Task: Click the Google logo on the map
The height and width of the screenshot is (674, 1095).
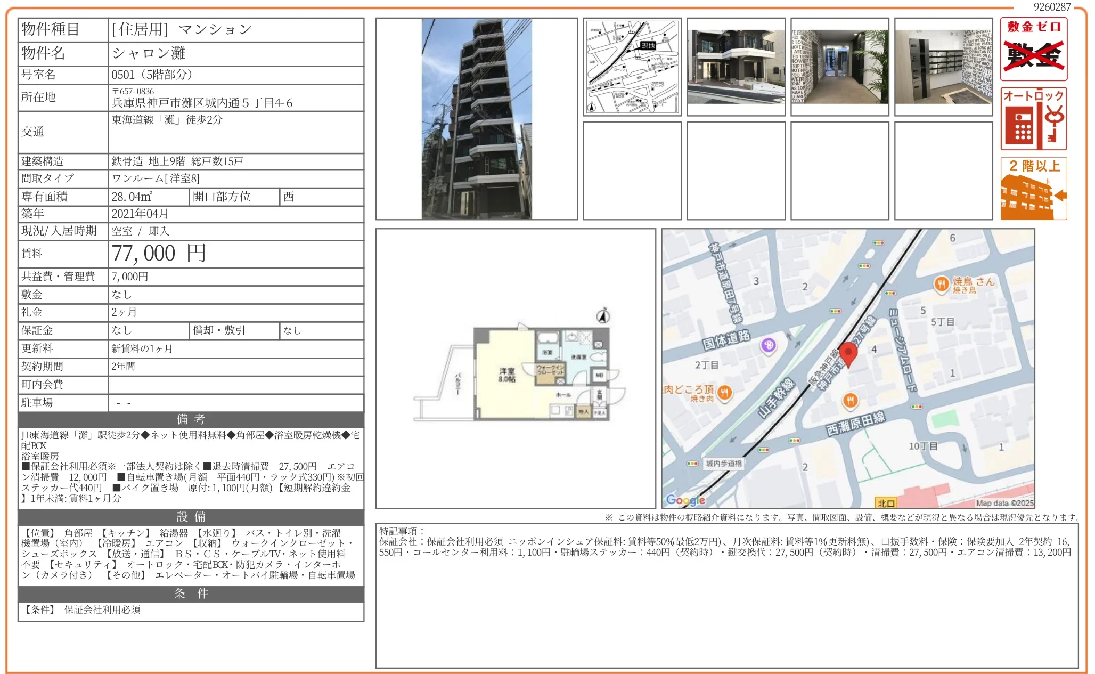Action: (x=685, y=500)
